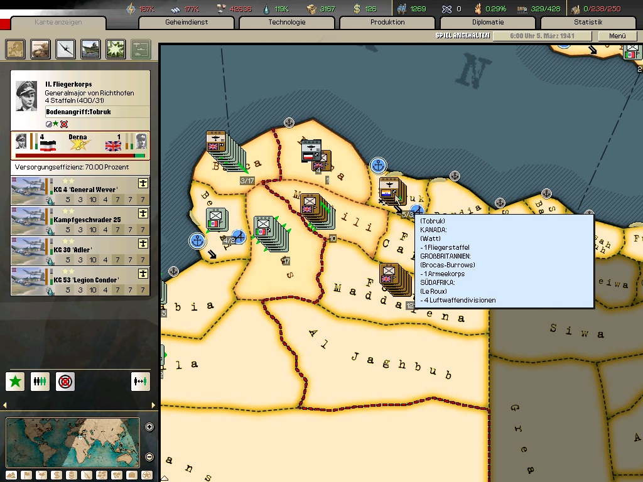Image resolution: width=643 pixels, height=482 pixels.
Task: Zoom in the map with plus button
Action: [x=149, y=427]
